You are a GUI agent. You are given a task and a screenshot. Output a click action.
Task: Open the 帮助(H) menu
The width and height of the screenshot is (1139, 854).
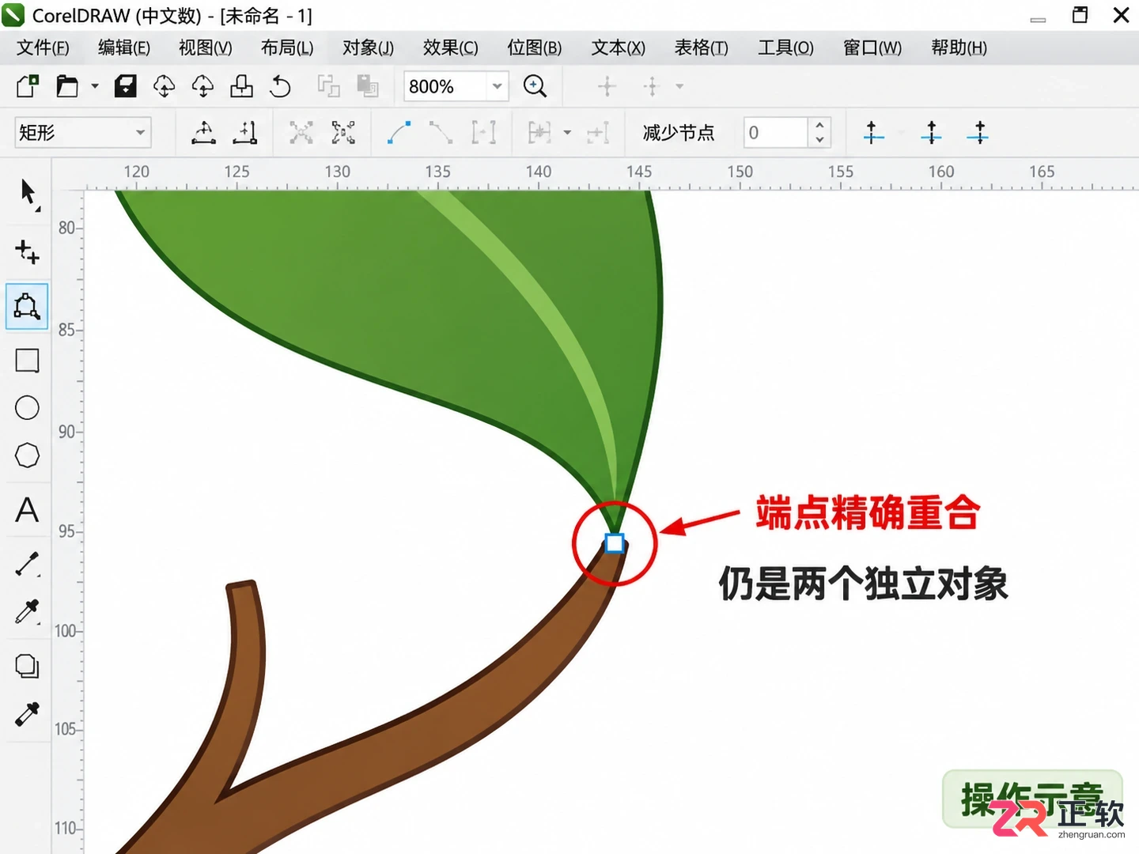(x=959, y=48)
